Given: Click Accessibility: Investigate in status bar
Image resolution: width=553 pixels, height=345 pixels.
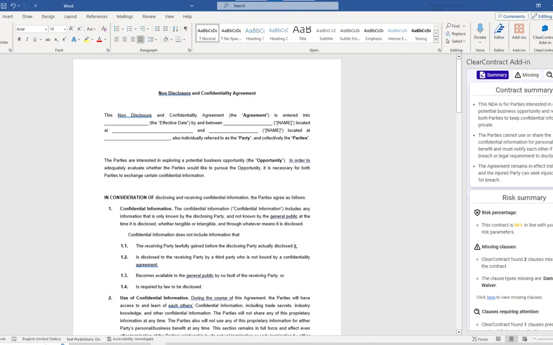Looking at the screenshot, I should [x=130, y=339].
